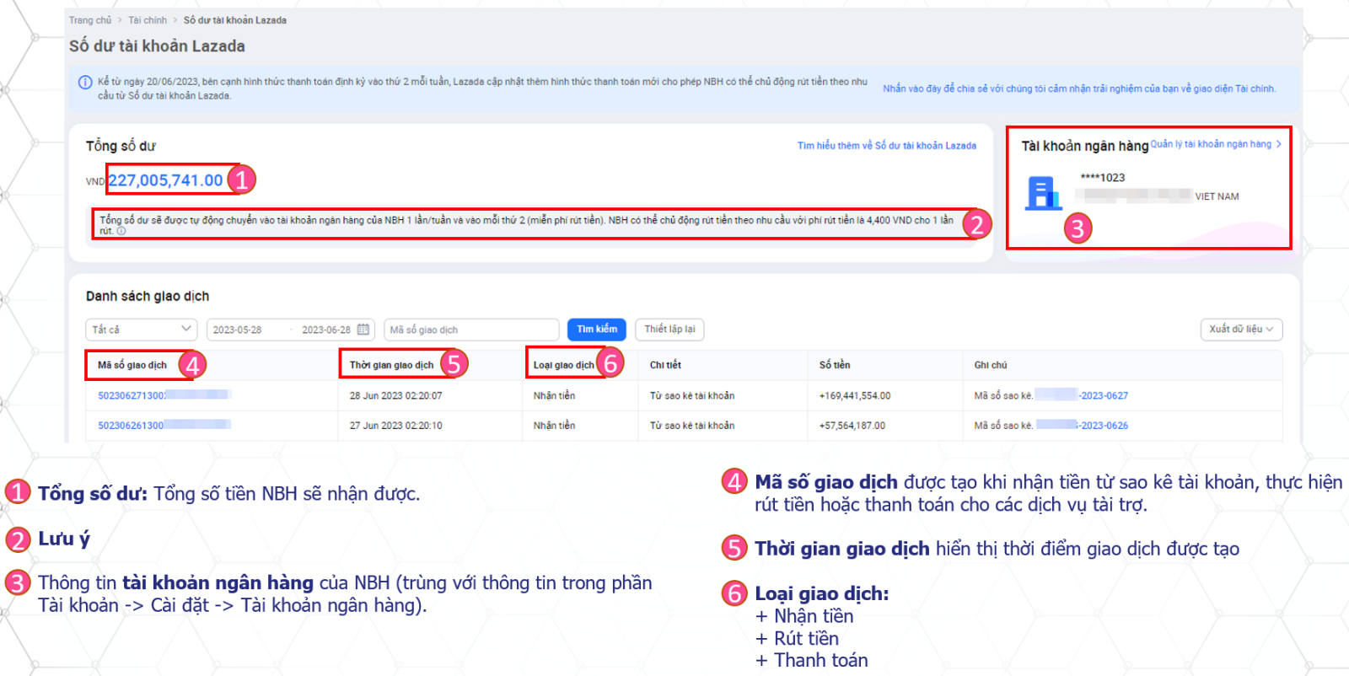Click the Thiết lập lại button
Viewport: 1349px width, 676px height.
669,330
